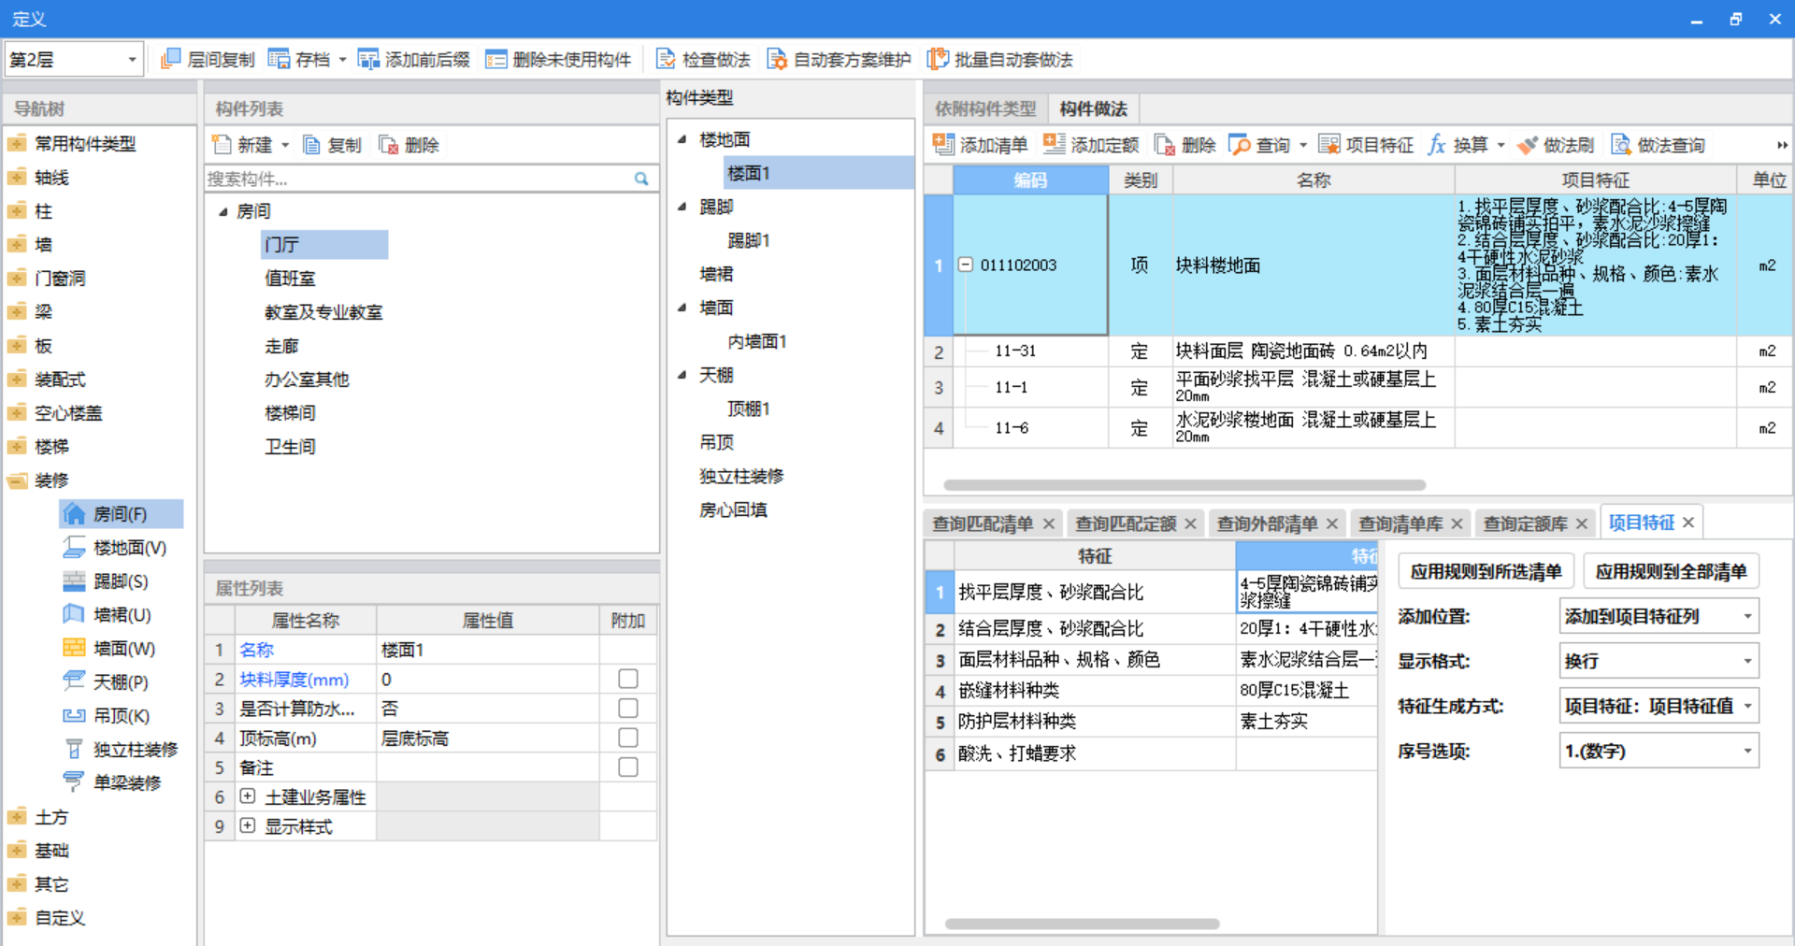Toggle 备注 附加 checkbox
Screen dimensions: 1795x946
(628, 767)
